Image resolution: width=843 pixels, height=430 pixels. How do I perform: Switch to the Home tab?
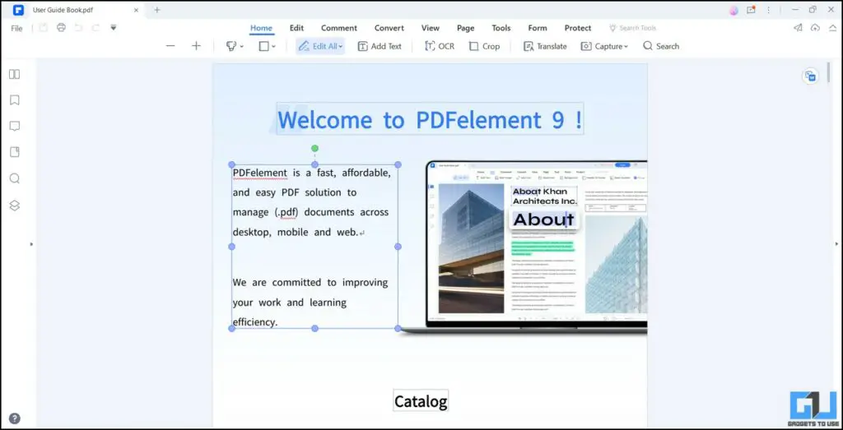click(x=261, y=28)
